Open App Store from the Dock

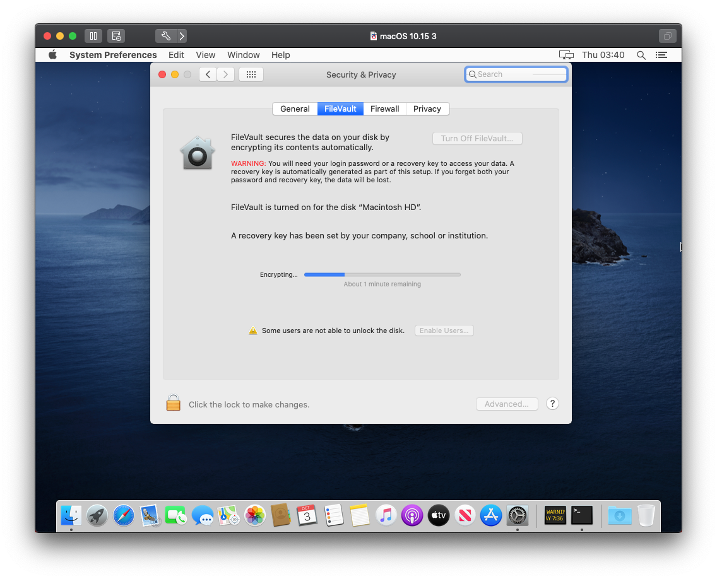point(490,515)
